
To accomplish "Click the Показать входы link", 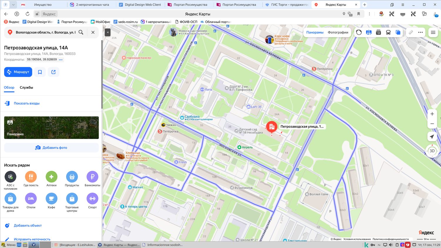I will [26, 103].
